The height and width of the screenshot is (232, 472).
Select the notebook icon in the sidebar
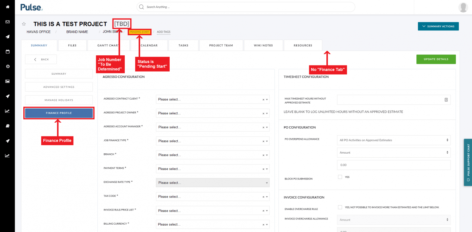tap(7, 126)
